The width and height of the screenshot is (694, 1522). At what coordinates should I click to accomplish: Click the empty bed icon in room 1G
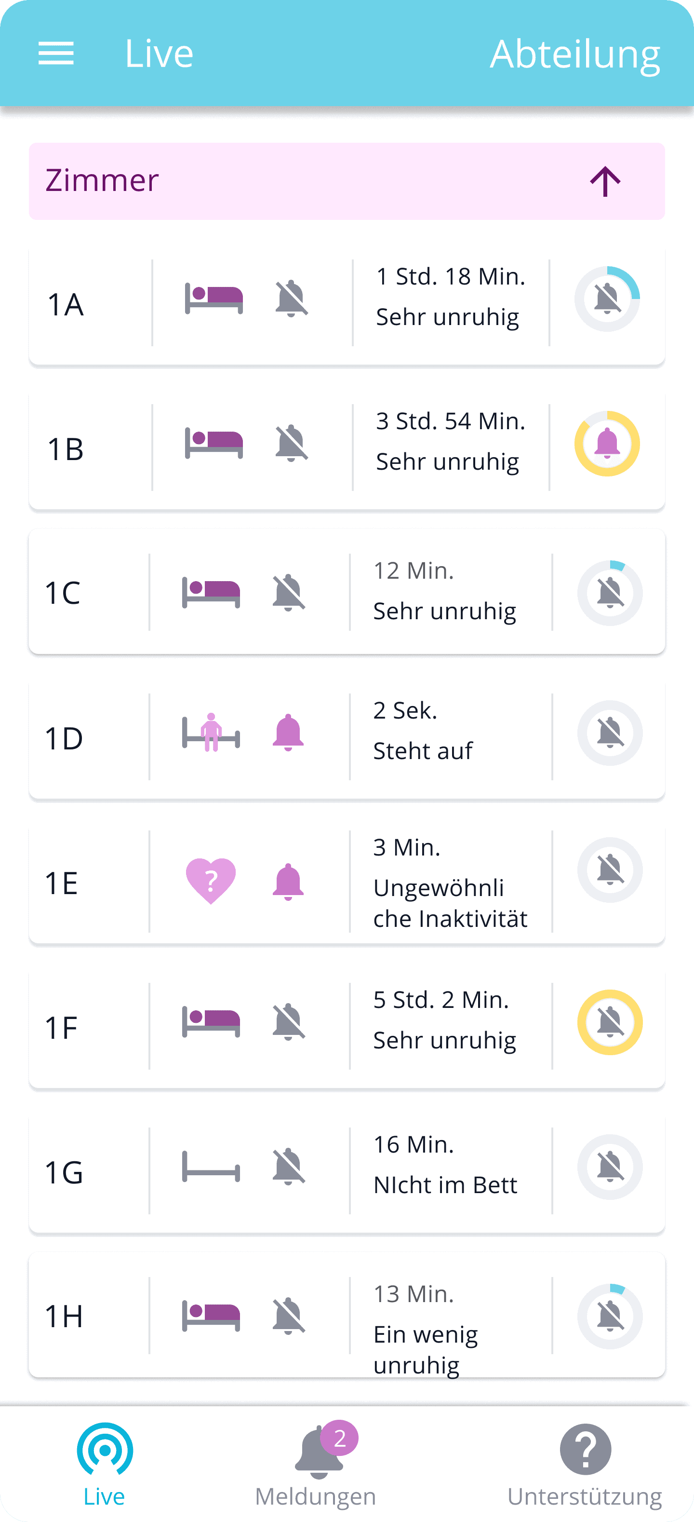[211, 1166]
